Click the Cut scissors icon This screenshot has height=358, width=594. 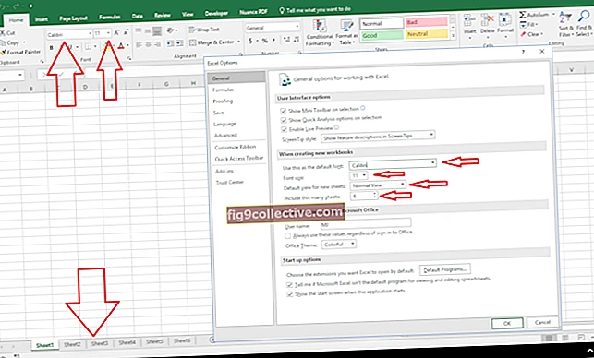pos(3,32)
